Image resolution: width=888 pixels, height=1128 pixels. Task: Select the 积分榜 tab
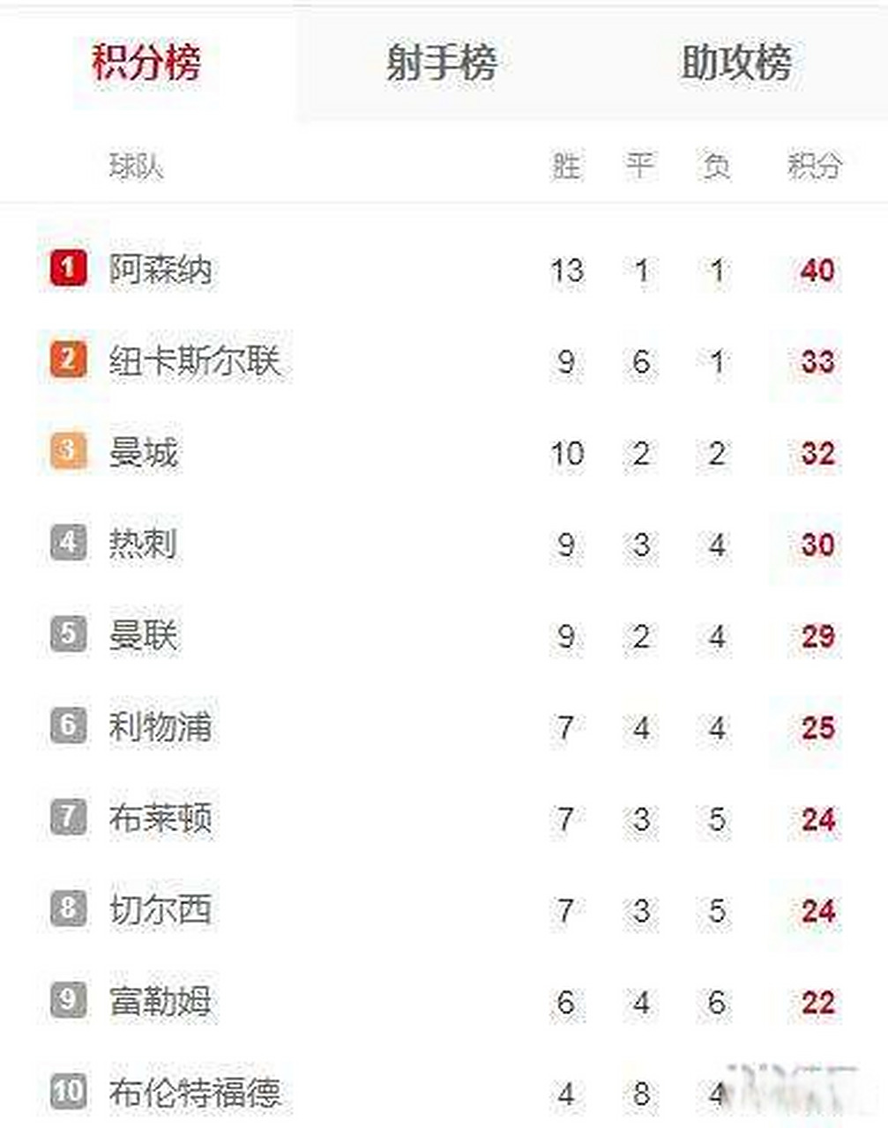pyautogui.click(x=147, y=63)
